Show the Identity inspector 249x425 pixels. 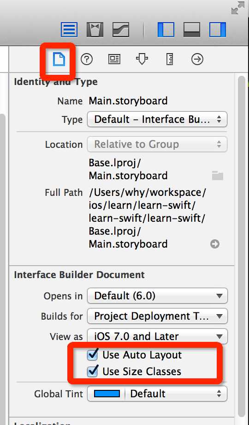tap(114, 59)
